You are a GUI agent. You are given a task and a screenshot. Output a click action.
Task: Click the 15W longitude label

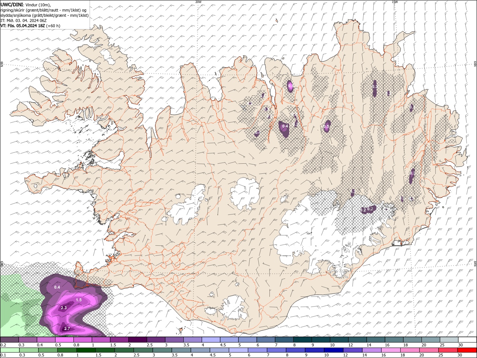pos(395,2)
